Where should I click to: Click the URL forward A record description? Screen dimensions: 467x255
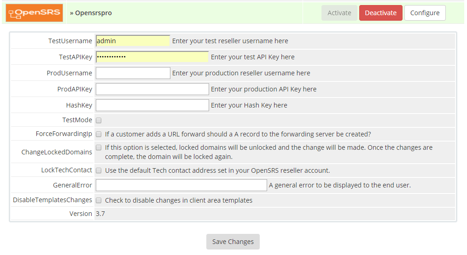(238, 134)
